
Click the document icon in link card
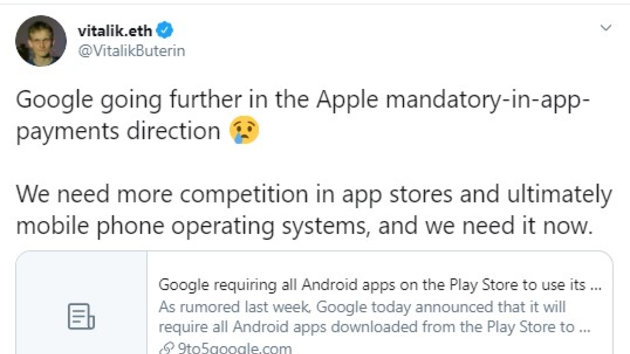pyautogui.click(x=81, y=316)
